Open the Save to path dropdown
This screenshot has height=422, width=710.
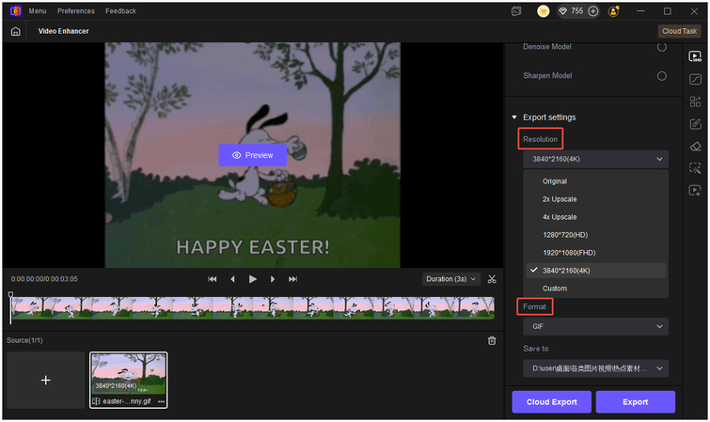pos(595,368)
